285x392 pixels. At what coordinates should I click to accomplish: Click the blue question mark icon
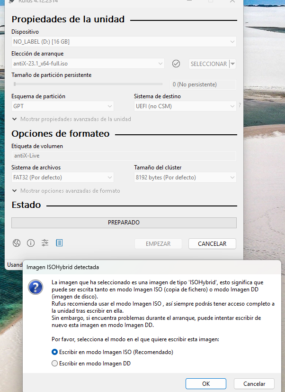click(36, 287)
